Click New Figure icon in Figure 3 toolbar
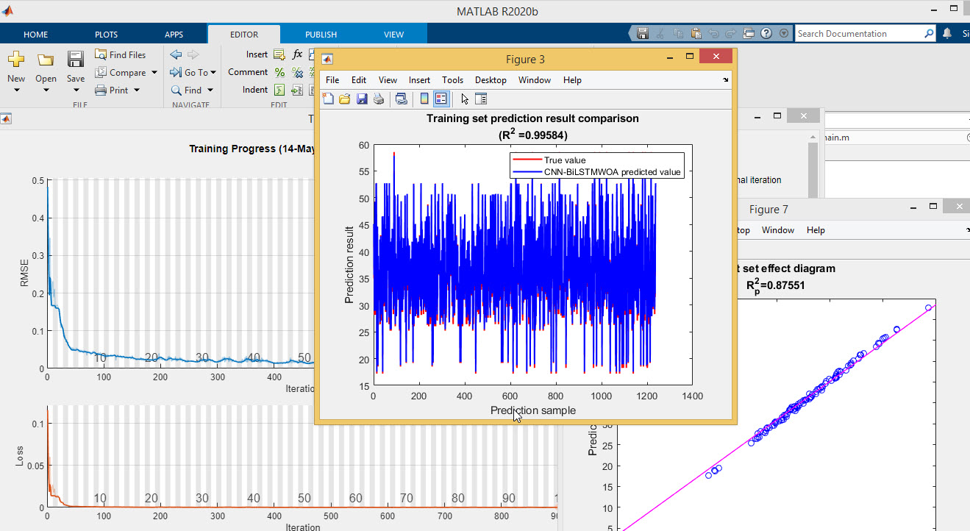 pyautogui.click(x=328, y=99)
